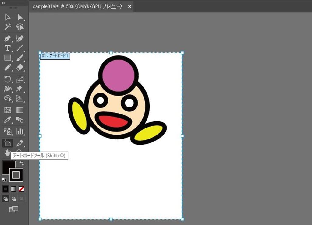Set paint to None
This screenshot has height=225, width=312.
22,189
